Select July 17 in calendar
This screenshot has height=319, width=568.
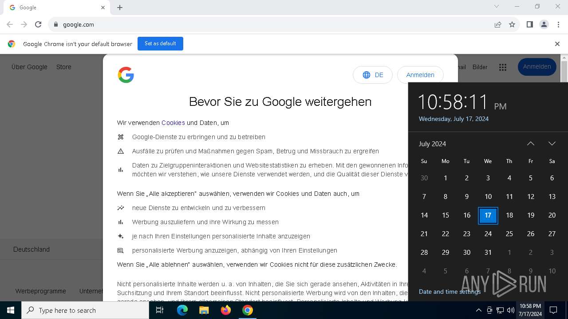[488, 215]
